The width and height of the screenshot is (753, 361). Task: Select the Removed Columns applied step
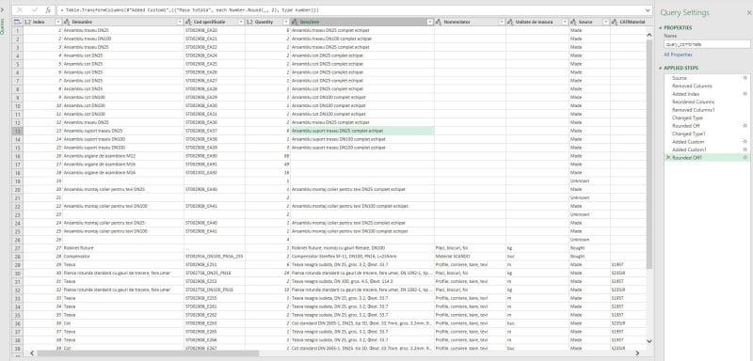pyautogui.click(x=707, y=86)
